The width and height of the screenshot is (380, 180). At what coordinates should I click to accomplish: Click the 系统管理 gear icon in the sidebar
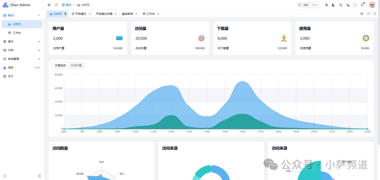[x=5, y=59]
